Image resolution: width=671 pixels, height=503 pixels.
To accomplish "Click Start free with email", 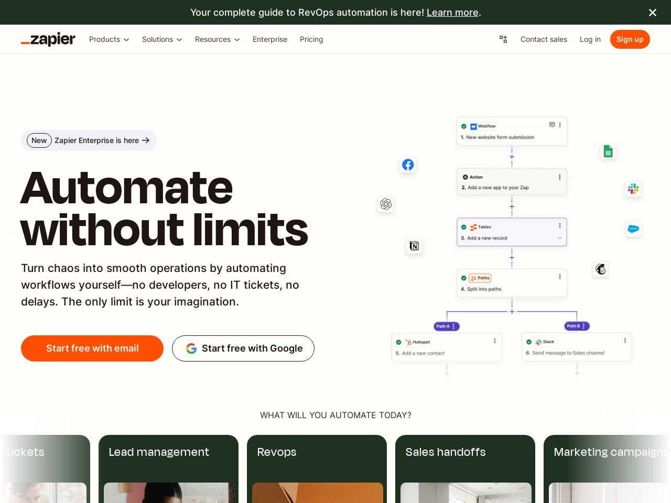I will [92, 348].
